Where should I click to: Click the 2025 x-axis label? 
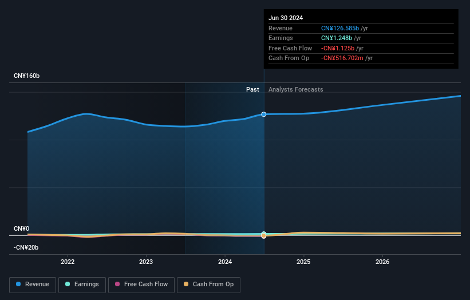tap(303, 262)
